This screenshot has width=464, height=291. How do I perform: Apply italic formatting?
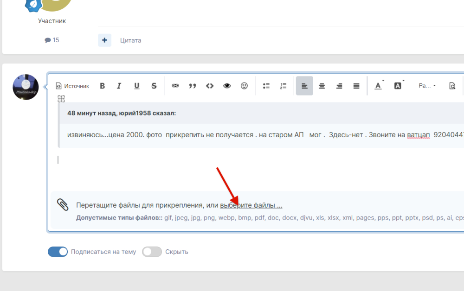tap(119, 86)
